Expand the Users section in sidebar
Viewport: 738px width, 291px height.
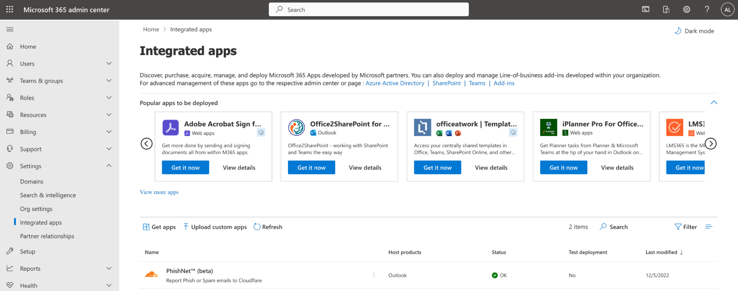click(109, 63)
